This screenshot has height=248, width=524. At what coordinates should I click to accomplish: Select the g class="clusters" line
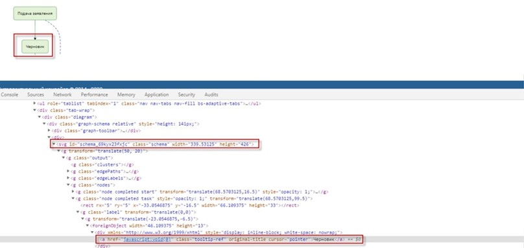click(x=102, y=164)
